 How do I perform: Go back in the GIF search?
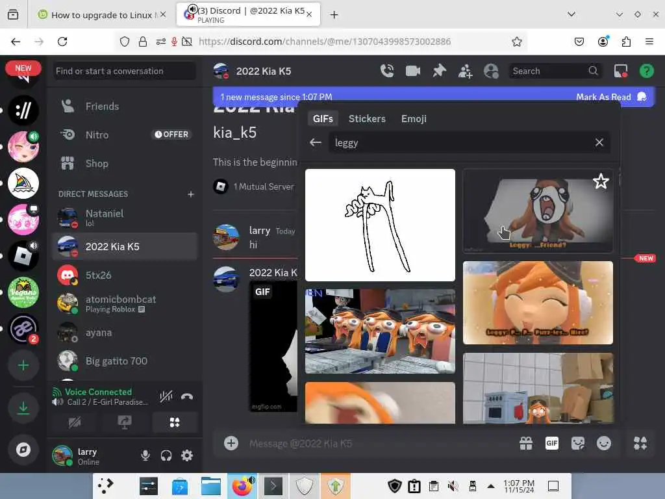[316, 142]
